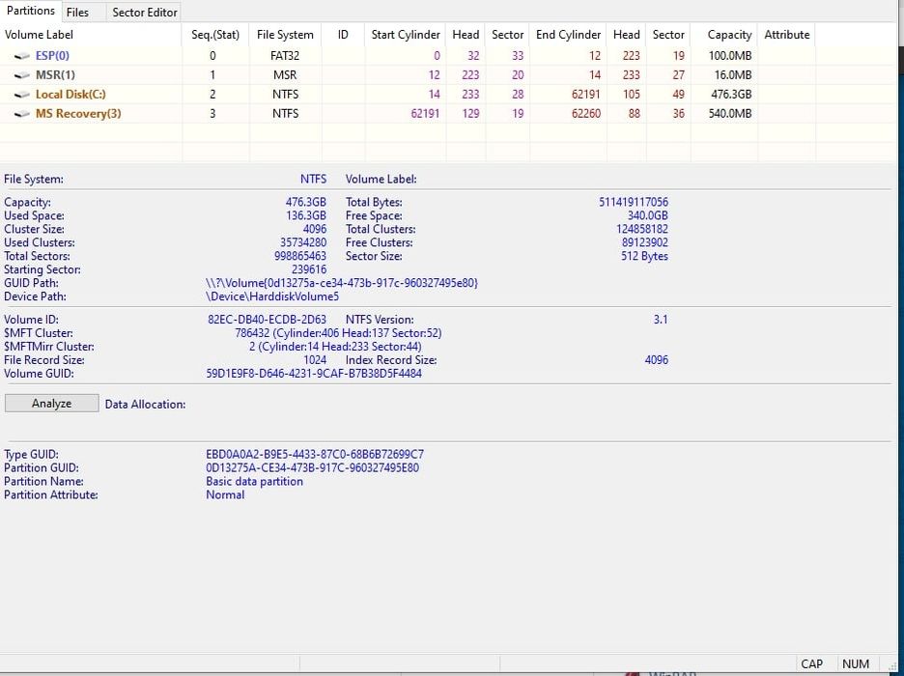Click the Starting Sector value 239616

point(309,269)
